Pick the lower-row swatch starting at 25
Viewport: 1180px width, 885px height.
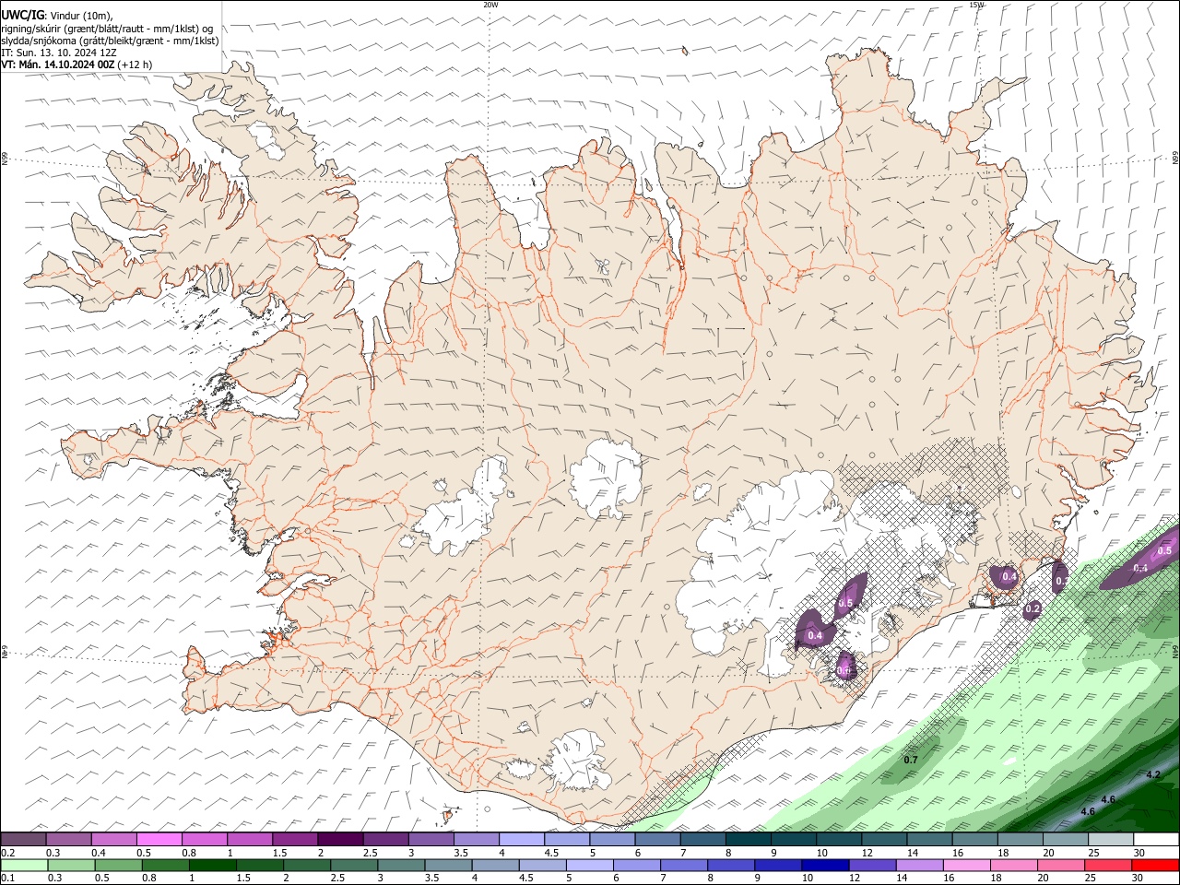(1109, 865)
